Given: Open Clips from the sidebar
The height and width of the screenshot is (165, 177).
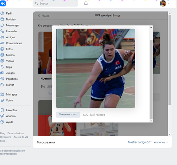Looking at the screenshot, I should pos(9,67).
